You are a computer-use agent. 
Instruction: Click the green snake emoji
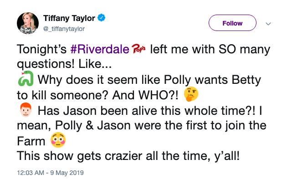point(26,78)
